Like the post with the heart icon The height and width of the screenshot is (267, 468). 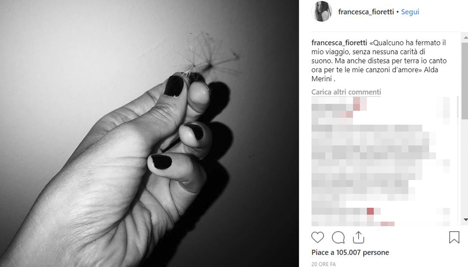[x=318, y=237]
